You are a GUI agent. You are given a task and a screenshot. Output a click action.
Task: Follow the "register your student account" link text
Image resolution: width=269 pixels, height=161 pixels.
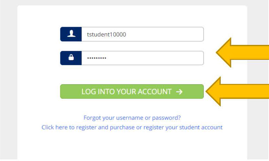tap(183, 127)
